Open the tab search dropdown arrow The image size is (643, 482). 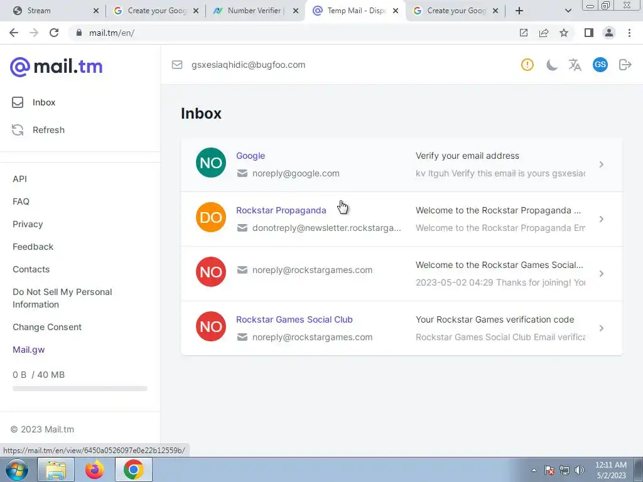click(x=568, y=11)
